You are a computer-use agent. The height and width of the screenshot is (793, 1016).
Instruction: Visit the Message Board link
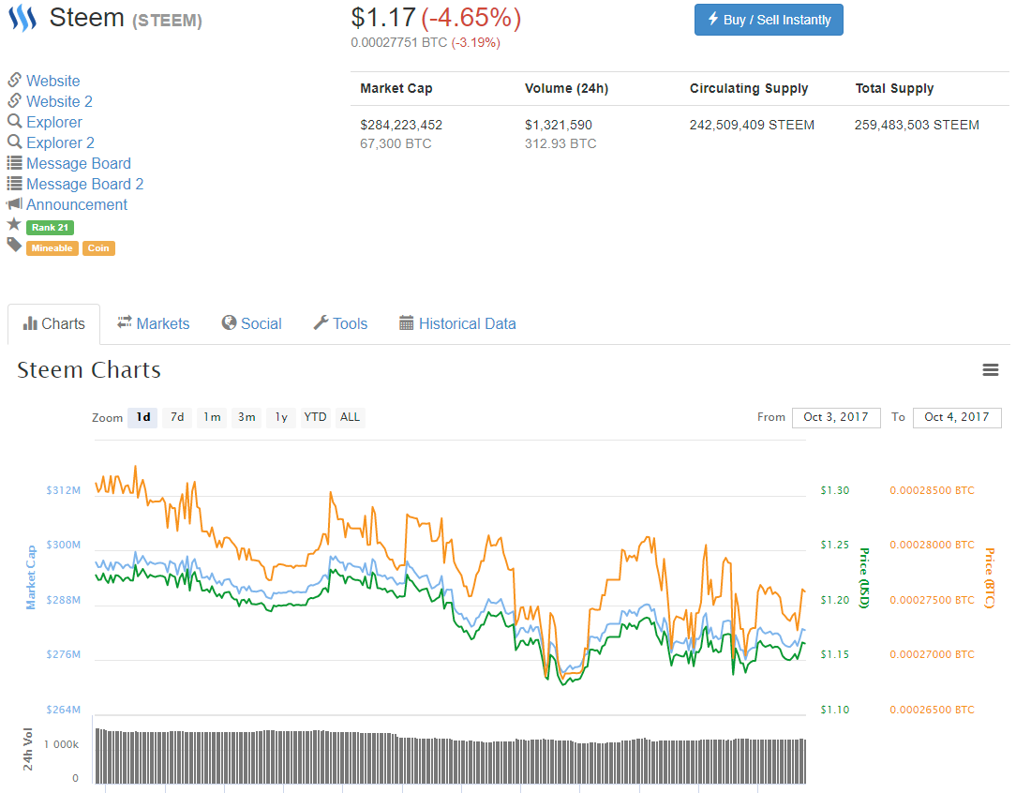[x=79, y=163]
